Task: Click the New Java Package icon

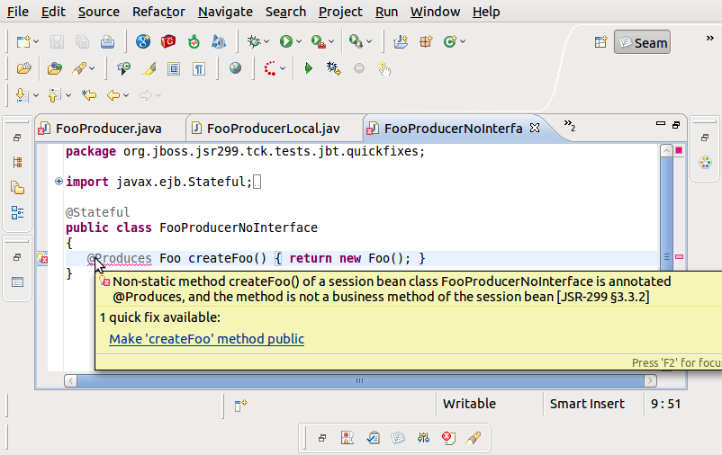Action: tap(426, 42)
